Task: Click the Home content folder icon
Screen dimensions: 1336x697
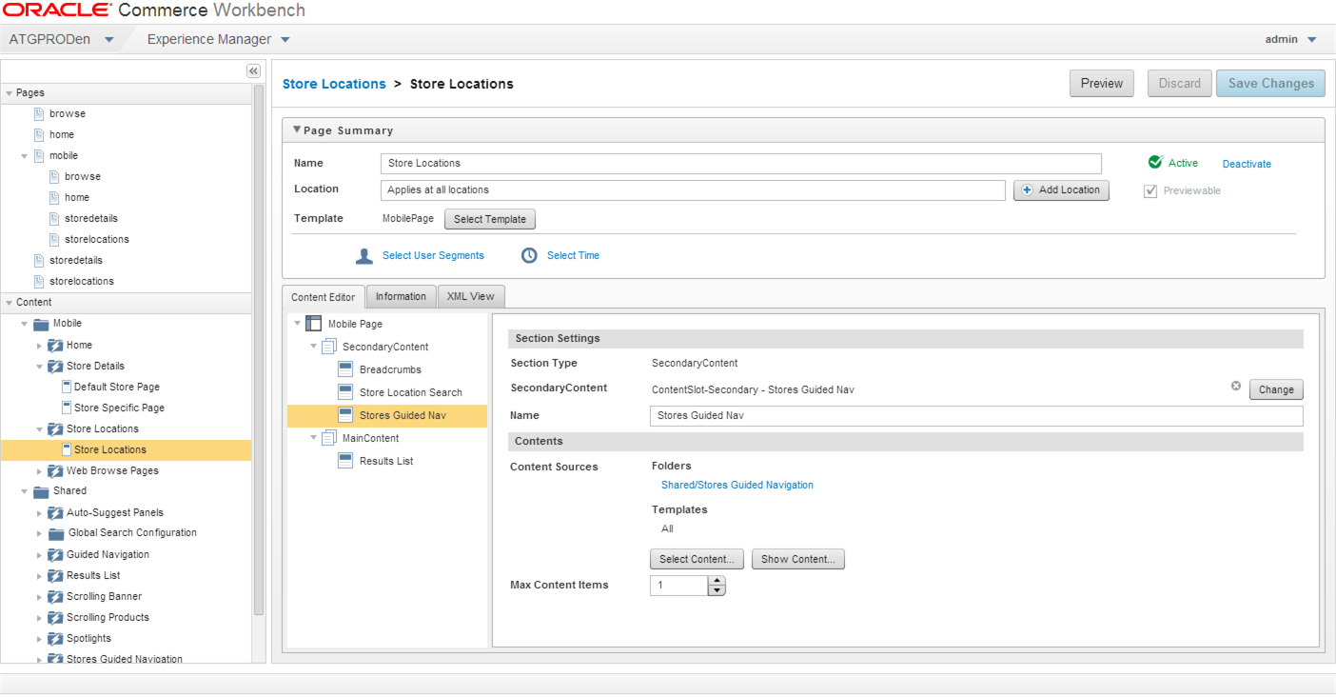Action: tap(55, 345)
